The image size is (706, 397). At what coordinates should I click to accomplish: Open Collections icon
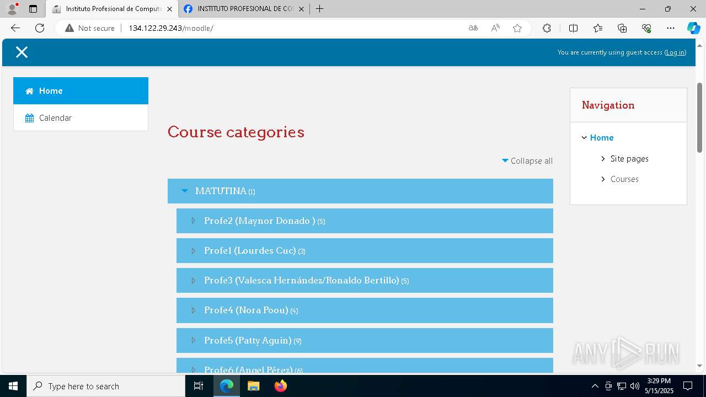622,28
